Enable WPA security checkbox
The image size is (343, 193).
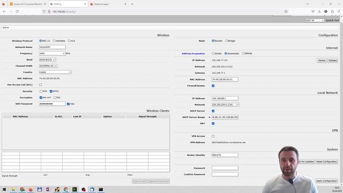(41, 91)
